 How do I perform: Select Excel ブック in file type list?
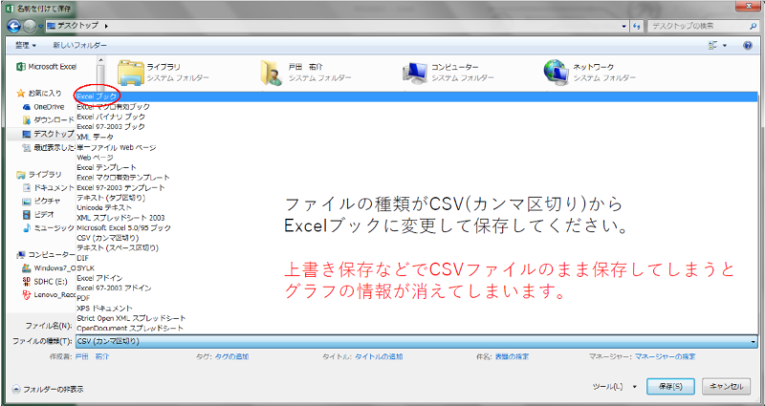(98, 96)
